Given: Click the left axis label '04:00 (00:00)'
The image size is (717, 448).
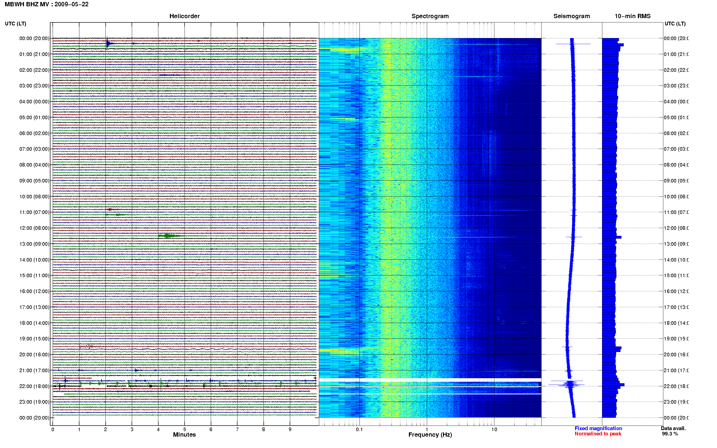Looking at the screenshot, I should (x=34, y=102).
